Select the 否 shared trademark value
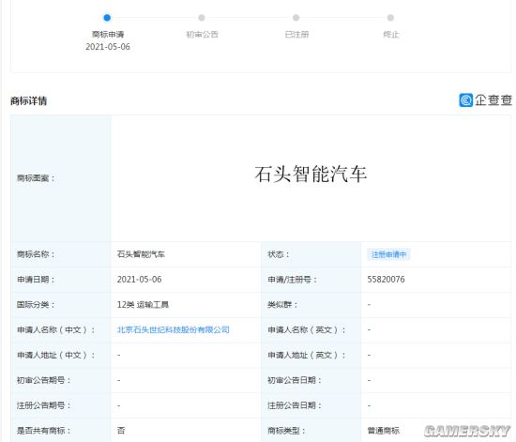 121,431
